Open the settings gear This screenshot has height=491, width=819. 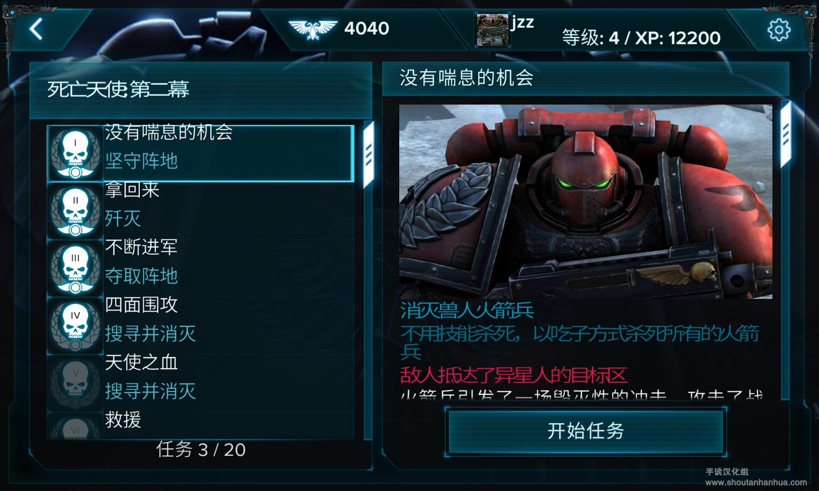779,30
